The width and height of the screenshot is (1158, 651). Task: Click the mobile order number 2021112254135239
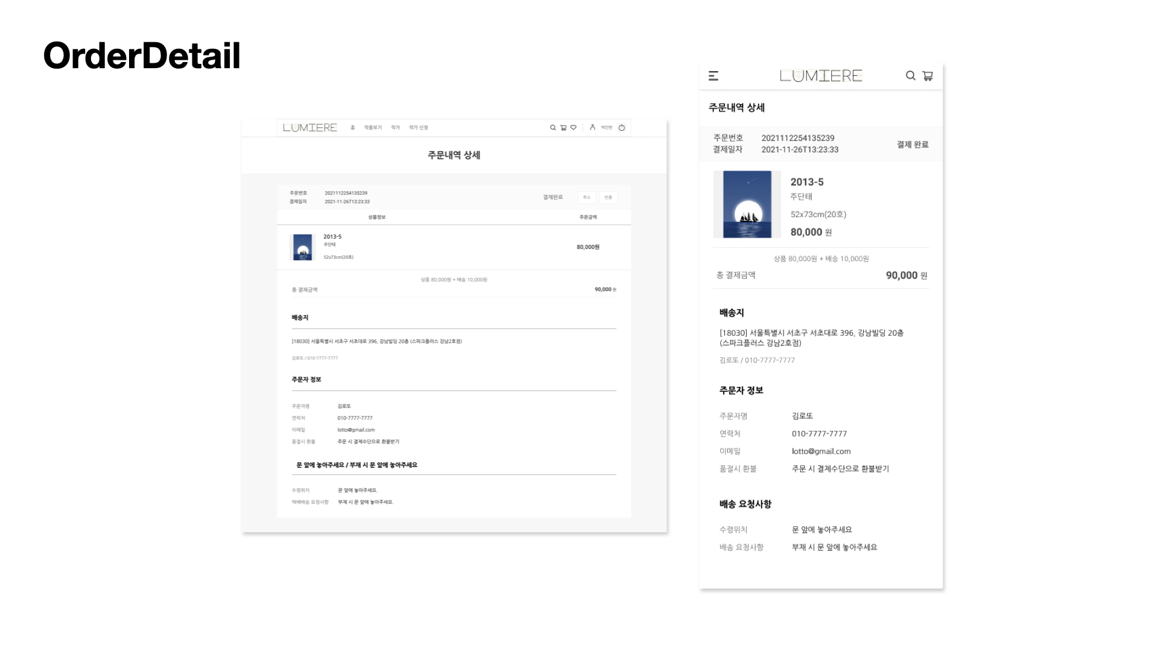[798, 138]
